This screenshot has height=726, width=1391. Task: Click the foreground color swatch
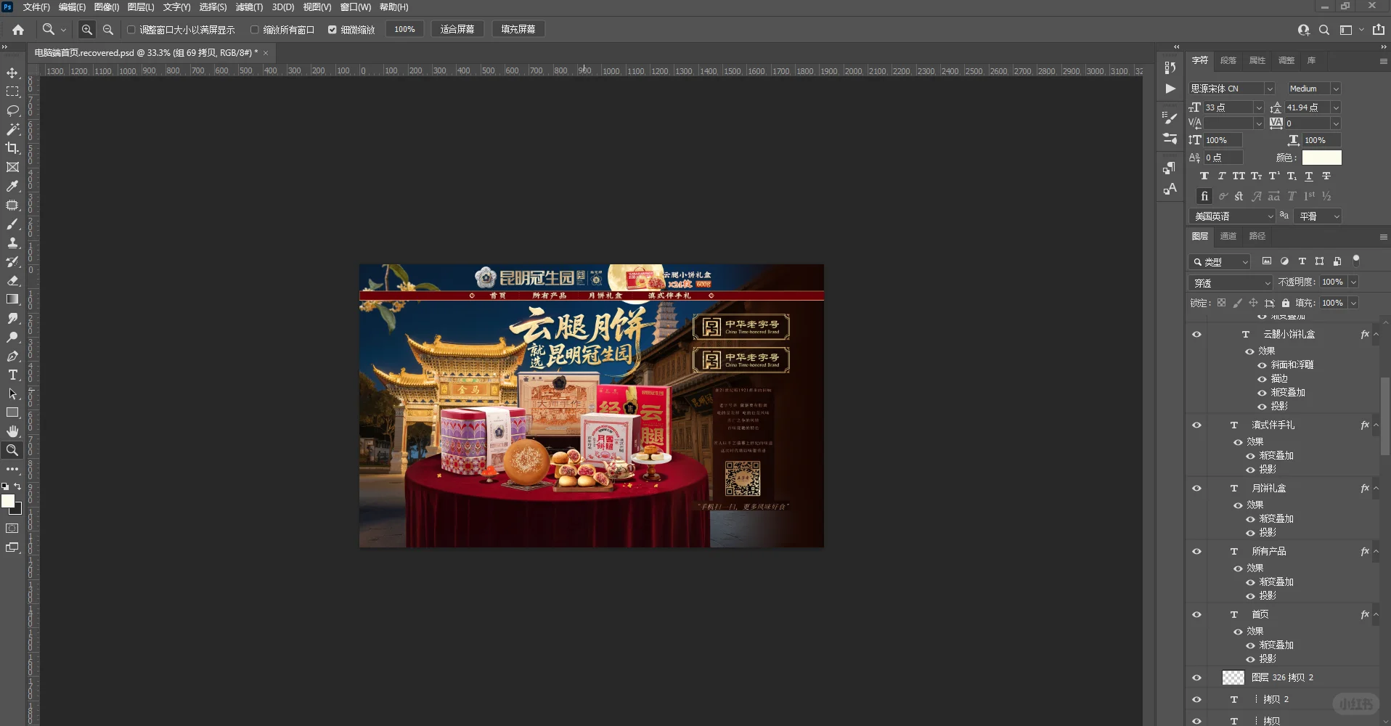[x=7, y=501]
